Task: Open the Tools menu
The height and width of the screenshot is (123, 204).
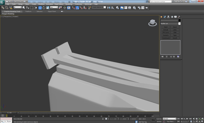Action: [14, 4]
